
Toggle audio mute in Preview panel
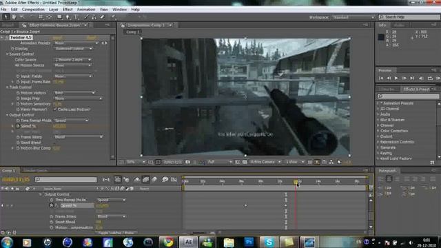(x=421, y=78)
